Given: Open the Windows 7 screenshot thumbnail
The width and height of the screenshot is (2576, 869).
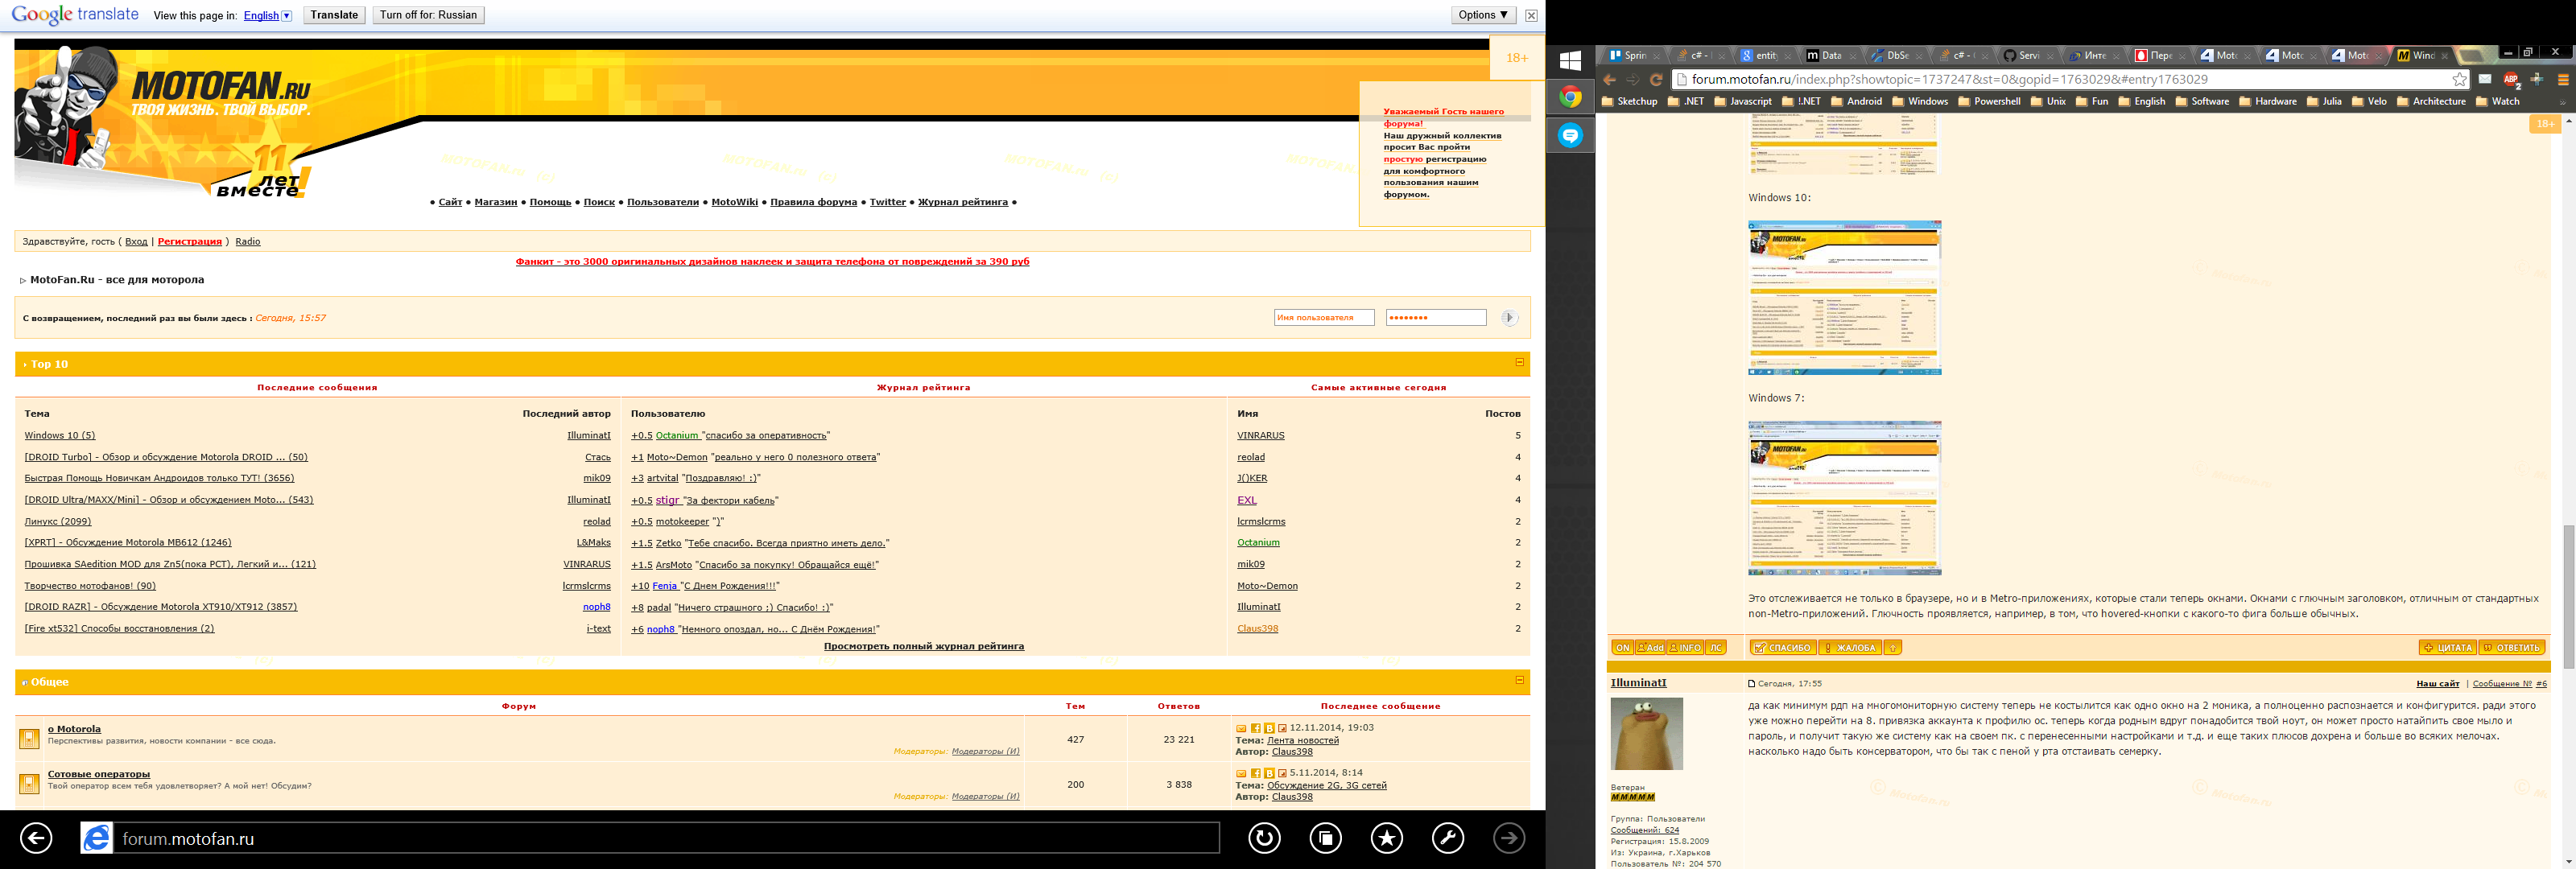Looking at the screenshot, I should (x=1844, y=498).
